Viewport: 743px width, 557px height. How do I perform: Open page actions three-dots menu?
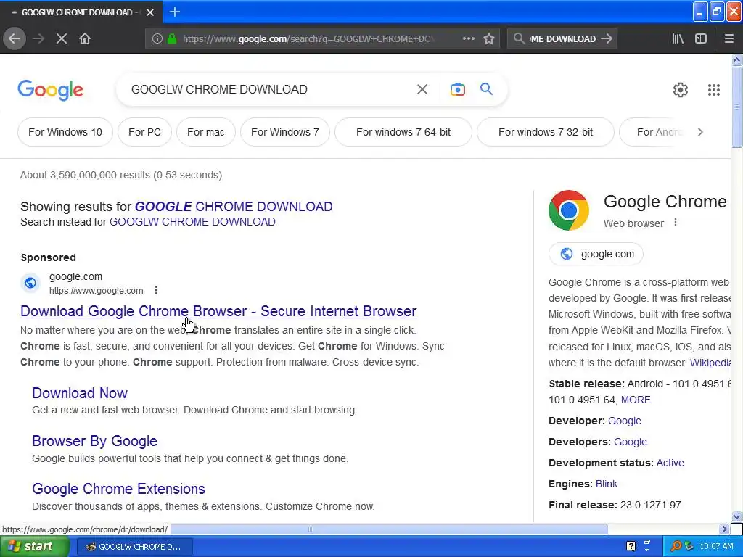468,38
